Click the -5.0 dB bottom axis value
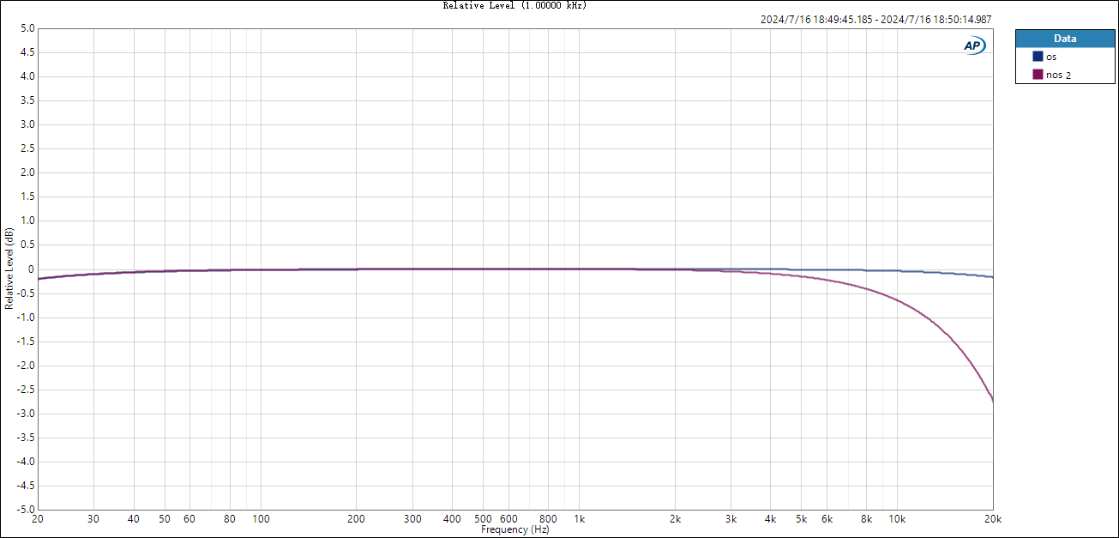Image resolution: width=1119 pixels, height=538 pixels. 26,509
